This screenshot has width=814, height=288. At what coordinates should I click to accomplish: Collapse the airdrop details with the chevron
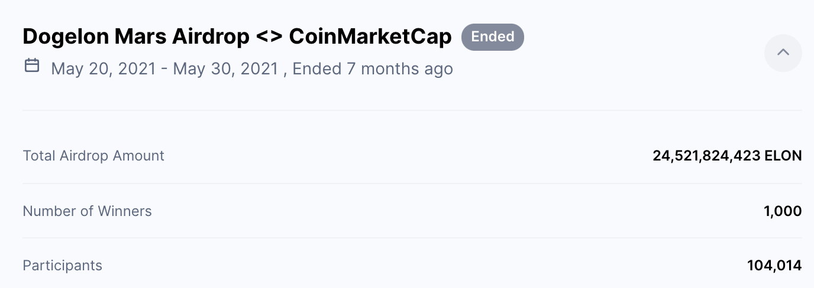[x=783, y=53]
